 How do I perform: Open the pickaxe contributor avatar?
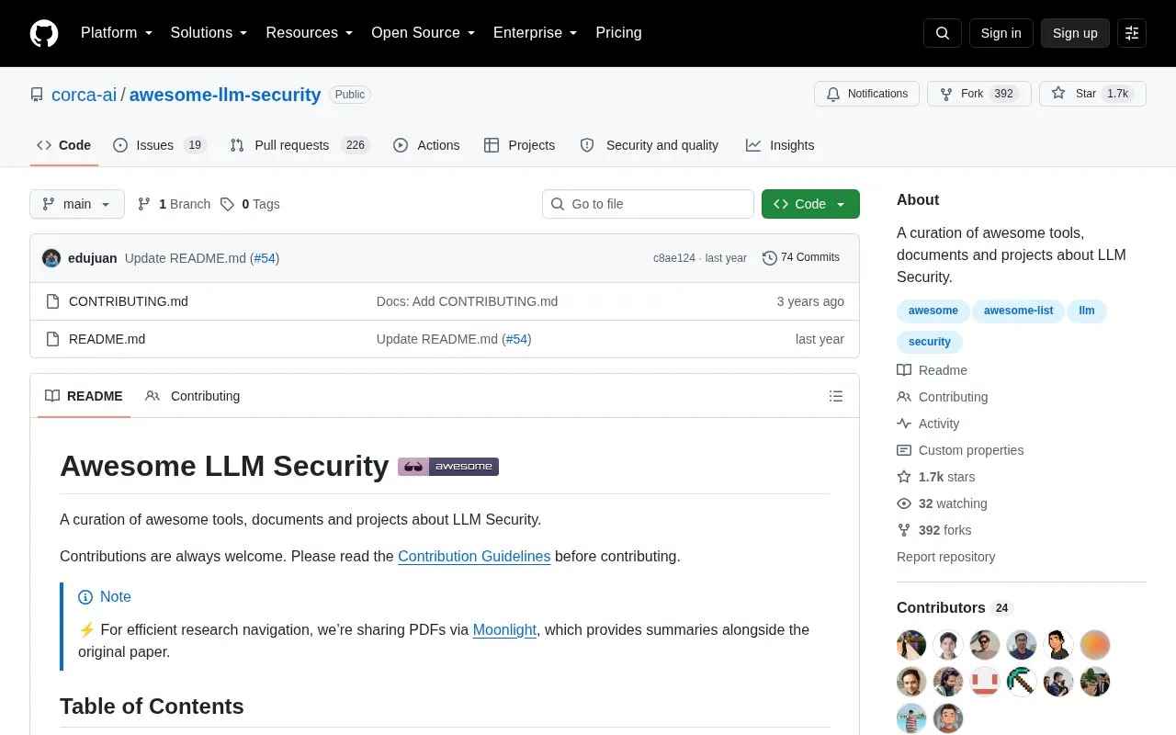(1022, 682)
